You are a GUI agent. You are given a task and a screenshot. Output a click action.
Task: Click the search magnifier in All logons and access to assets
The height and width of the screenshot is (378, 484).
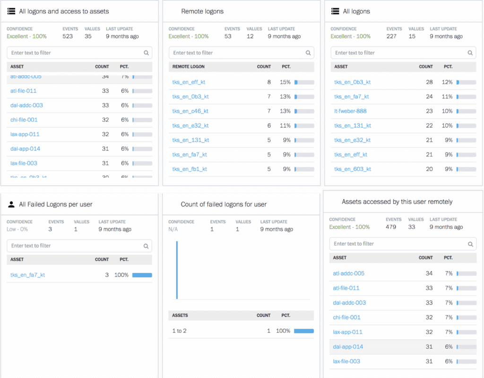click(x=147, y=53)
